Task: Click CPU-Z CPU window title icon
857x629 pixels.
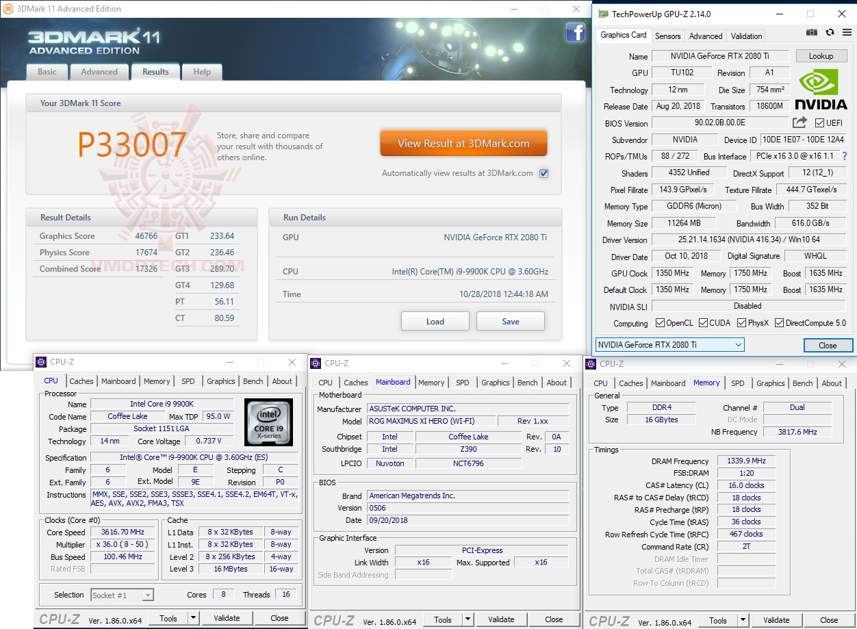Action: tap(41, 362)
